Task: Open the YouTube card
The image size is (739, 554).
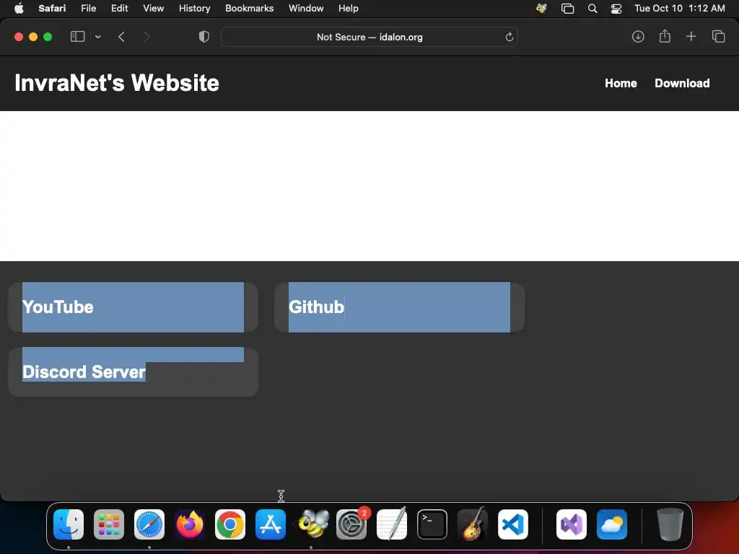Action: (133, 307)
